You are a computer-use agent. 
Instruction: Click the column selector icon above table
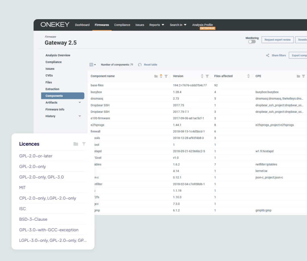(x=92, y=65)
